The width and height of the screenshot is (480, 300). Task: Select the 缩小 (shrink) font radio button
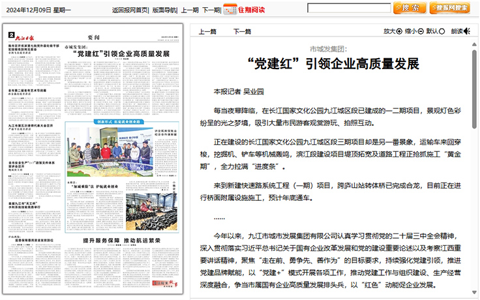tap(421, 31)
